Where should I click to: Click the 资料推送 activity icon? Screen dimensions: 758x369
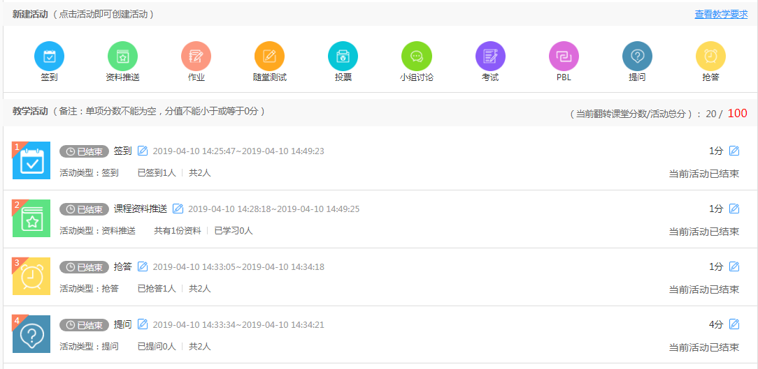(122, 56)
